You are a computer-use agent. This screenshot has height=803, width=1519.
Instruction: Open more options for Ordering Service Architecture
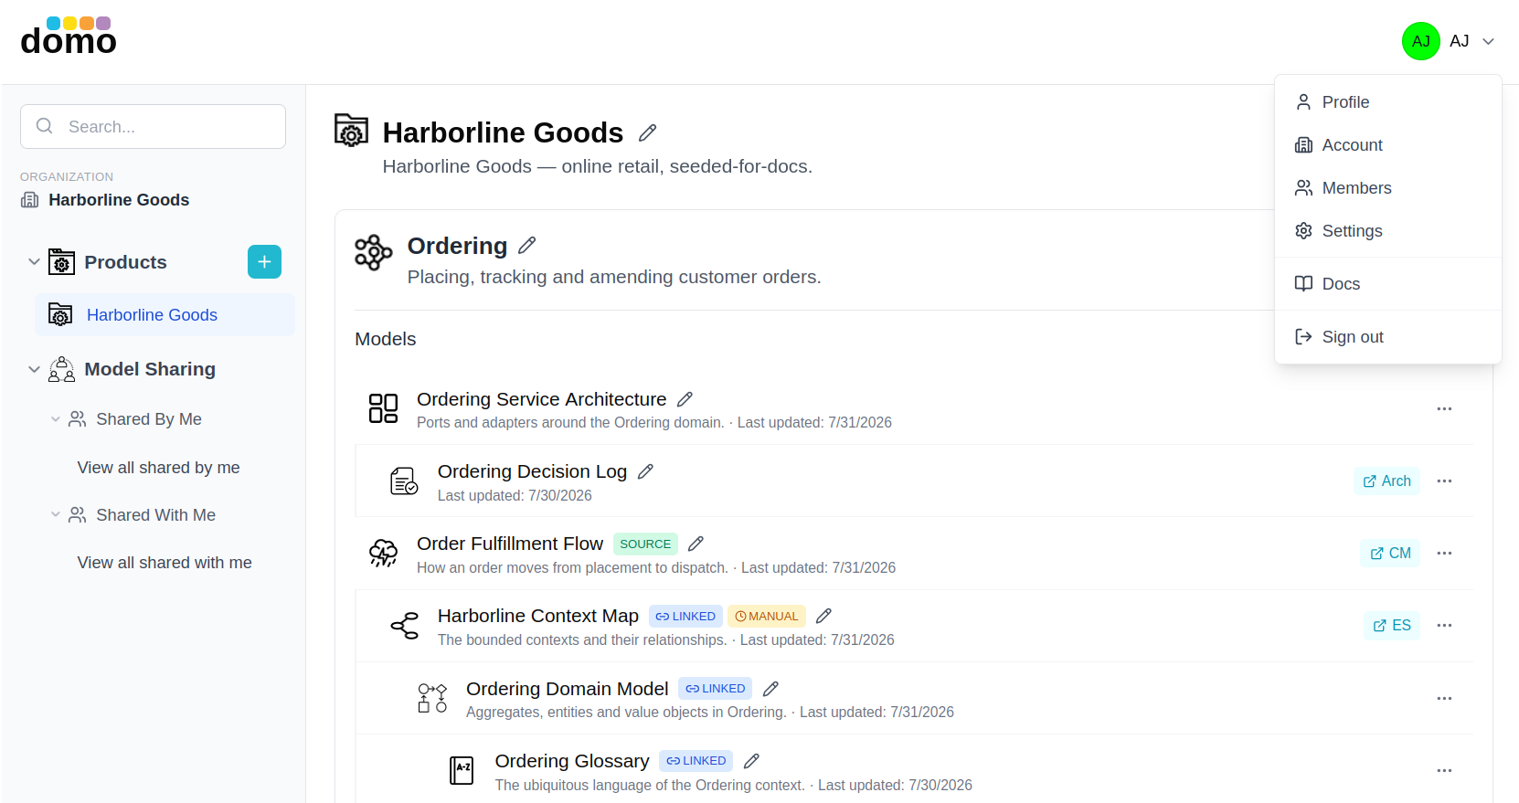[x=1444, y=408]
